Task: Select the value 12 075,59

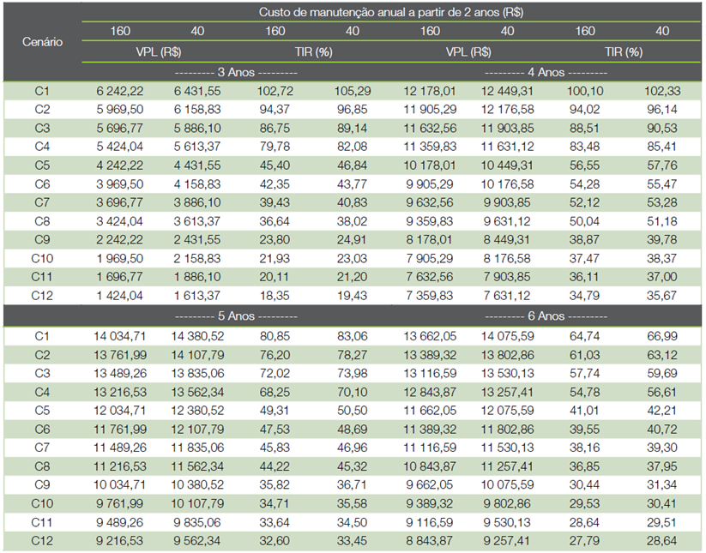Action: tap(507, 411)
